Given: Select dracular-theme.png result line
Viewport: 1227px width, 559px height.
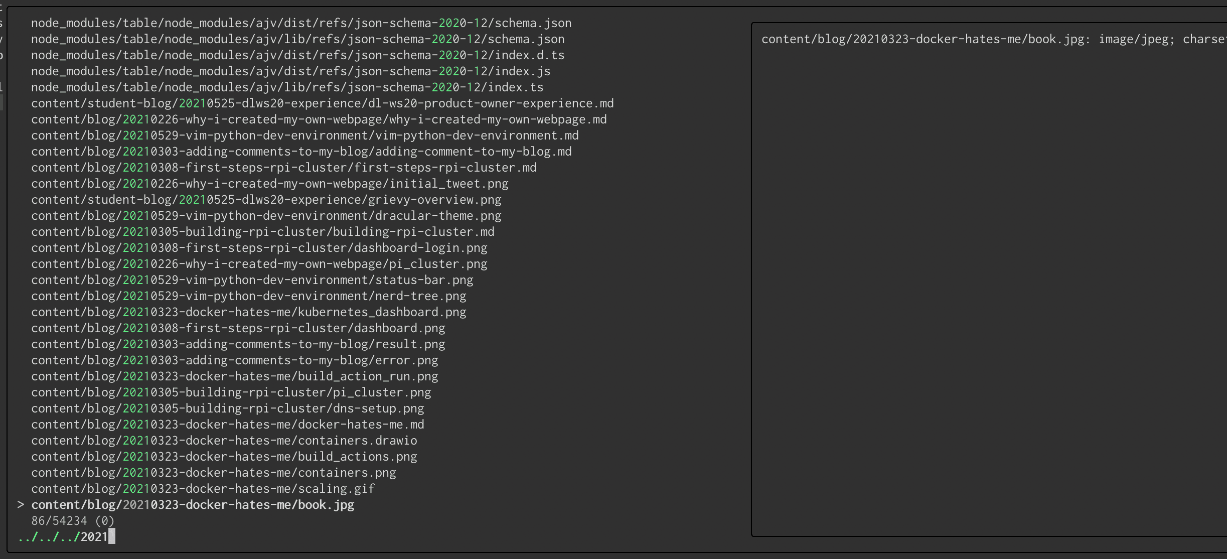Looking at the screenshot, I should point(266,216).
